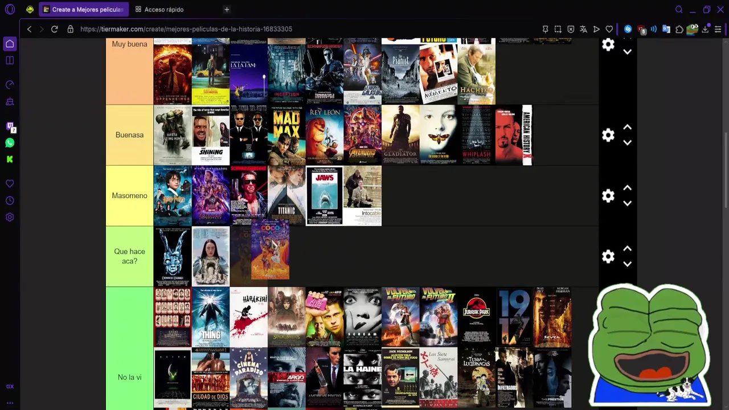The height and width of the screenshot is (410, 729).
Task: Open the sidebar three-dots menu
Action: [10, 403]
